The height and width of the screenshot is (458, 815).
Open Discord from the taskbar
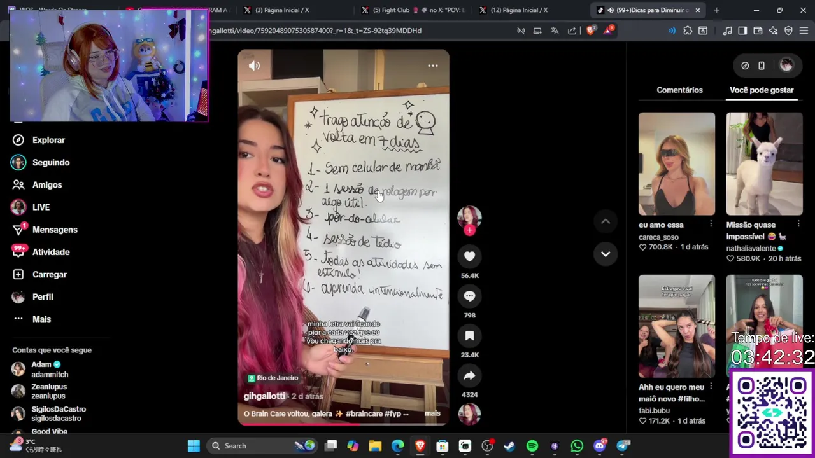point(599,446)
